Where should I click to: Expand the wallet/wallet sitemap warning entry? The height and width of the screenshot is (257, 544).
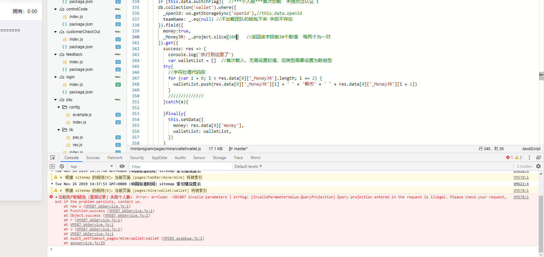61,190
